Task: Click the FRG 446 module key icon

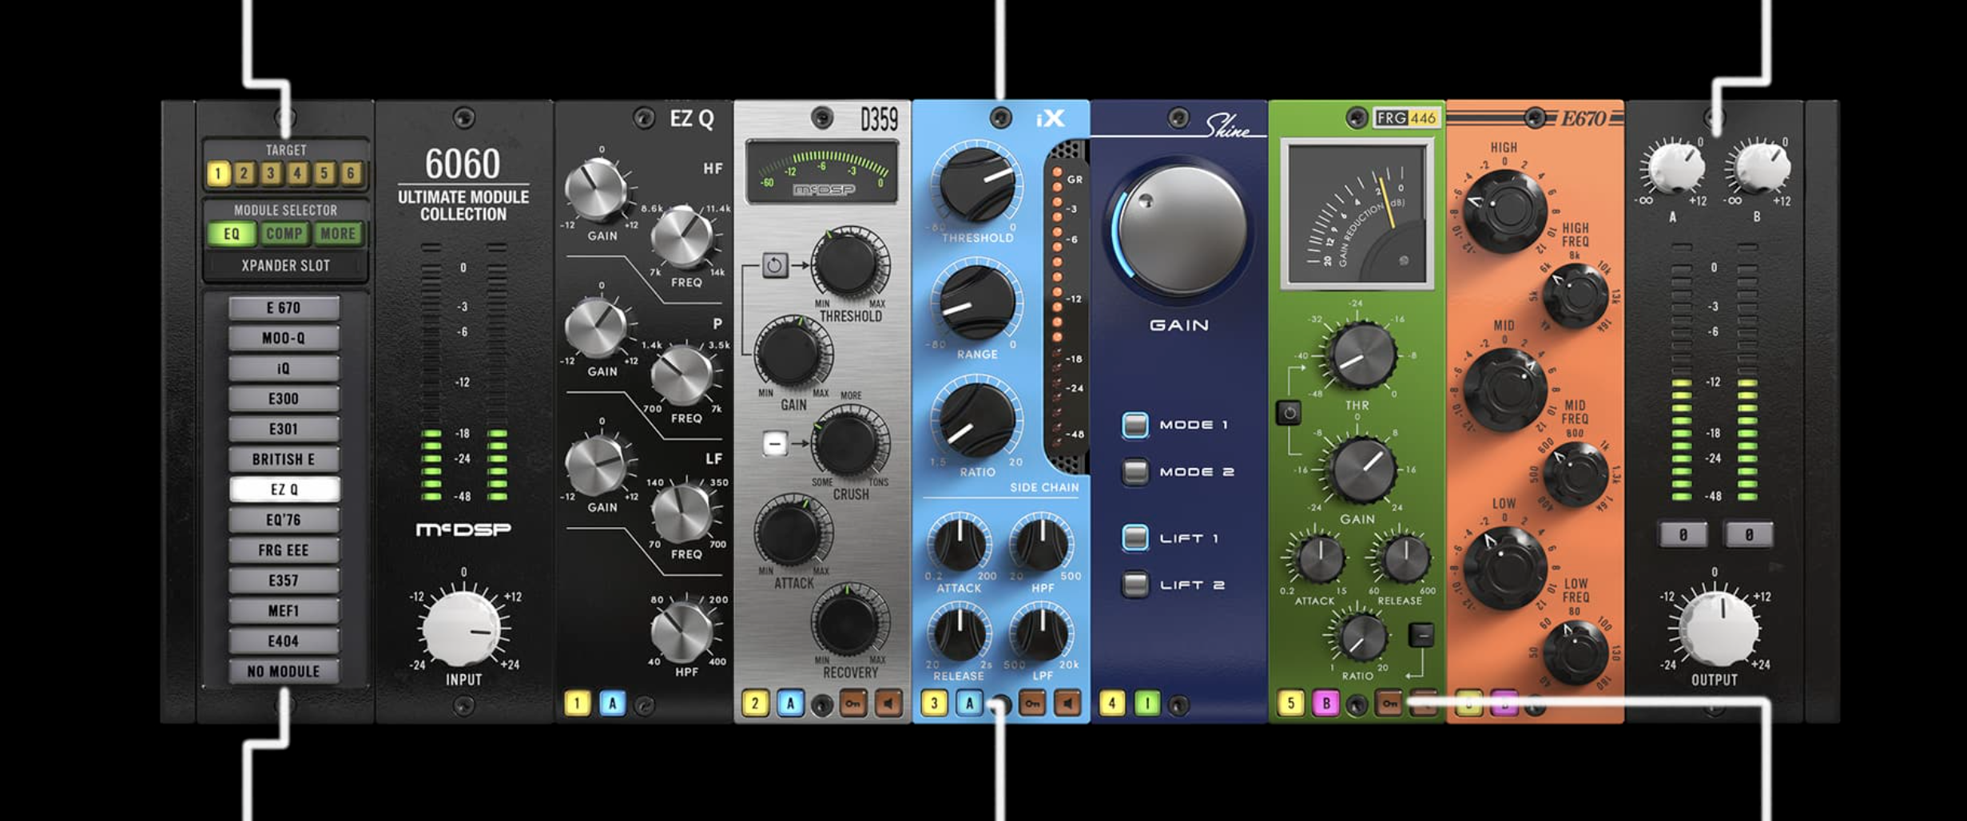Action: pos(1389,704)
